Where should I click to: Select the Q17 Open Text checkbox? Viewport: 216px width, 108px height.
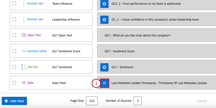(x=14, y=35)
